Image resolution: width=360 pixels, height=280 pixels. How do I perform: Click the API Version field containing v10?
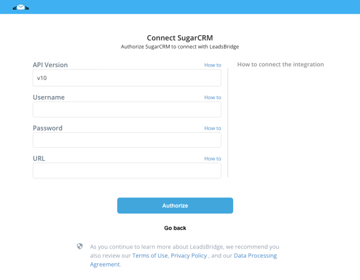tap(127, 78)
